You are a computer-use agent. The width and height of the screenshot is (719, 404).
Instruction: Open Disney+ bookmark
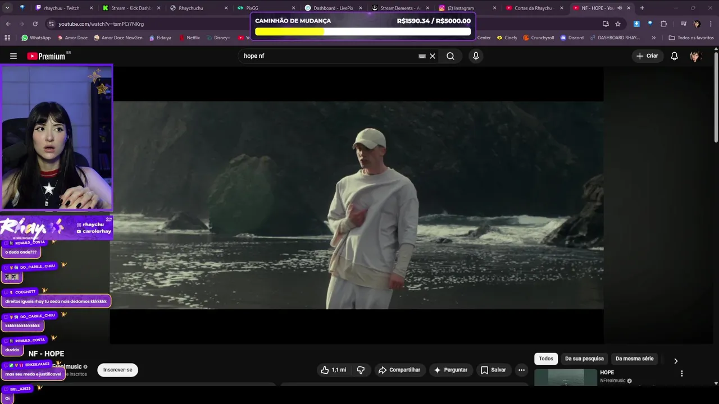(x=218, y=38)
